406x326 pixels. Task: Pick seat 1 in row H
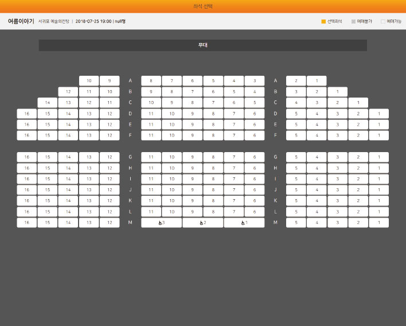click(x=378, y=168)
